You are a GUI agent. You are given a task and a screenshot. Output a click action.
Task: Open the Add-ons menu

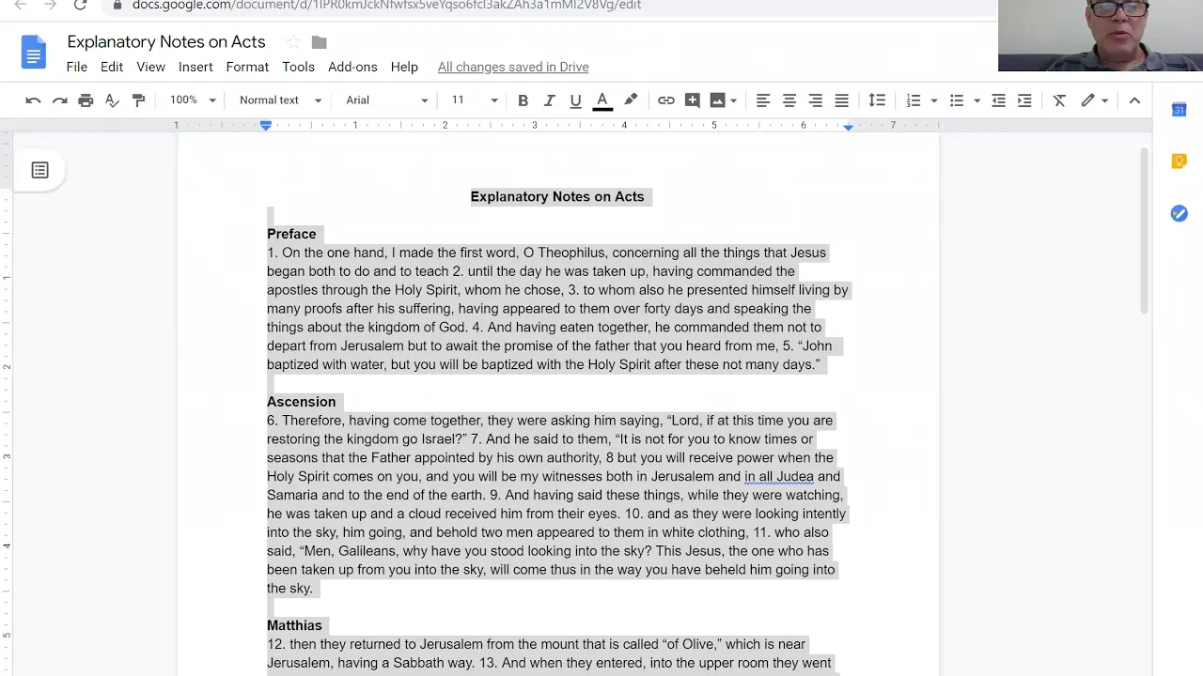pyautogui.click(x=352, y=67)
